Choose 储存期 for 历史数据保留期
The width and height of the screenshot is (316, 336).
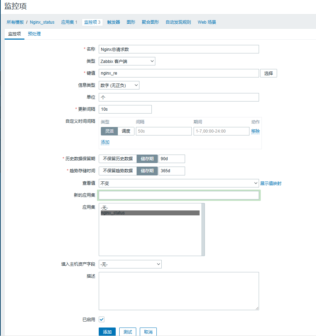147,159
